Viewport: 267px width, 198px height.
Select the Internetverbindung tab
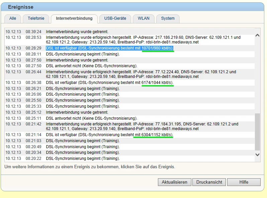click(x=74, y=18)
